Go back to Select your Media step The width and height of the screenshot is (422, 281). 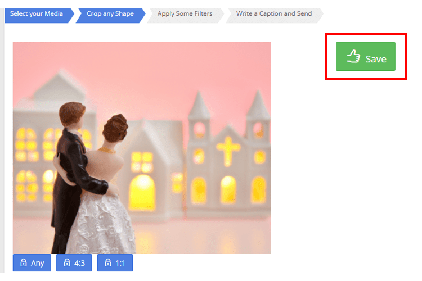click(x=37, y=13)
